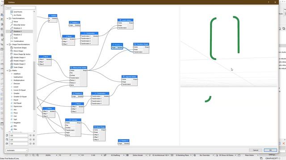Screen dimensions: 286x160
Task: Open the Automatic dropdown
Action: pos(17,150)
